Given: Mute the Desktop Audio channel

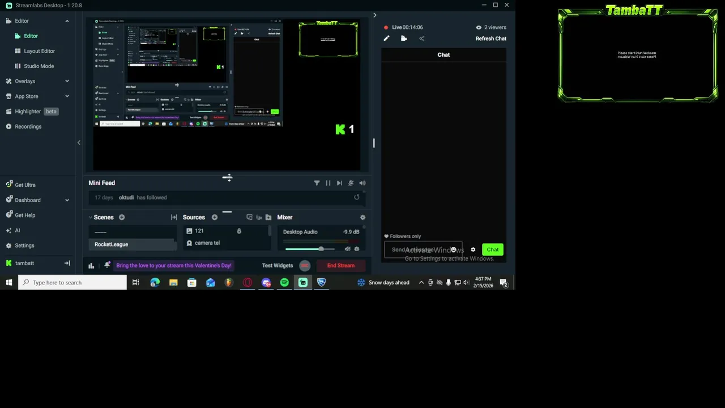Looking at the screenshot, I should click(x=347, y=249).
